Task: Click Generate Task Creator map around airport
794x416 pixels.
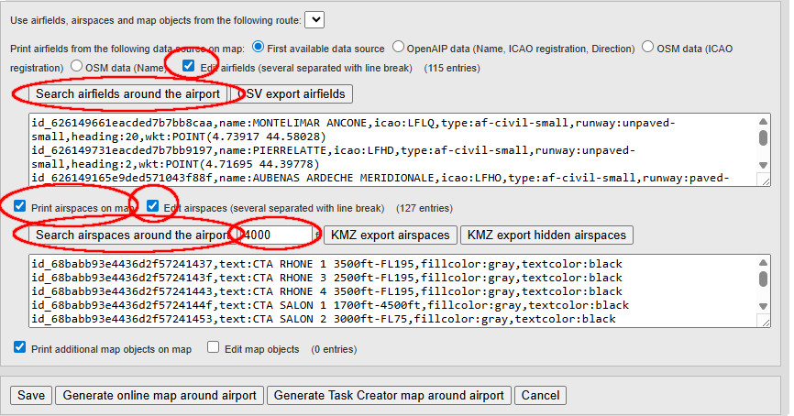Action: pyautogui.click(x=388, y=395)
